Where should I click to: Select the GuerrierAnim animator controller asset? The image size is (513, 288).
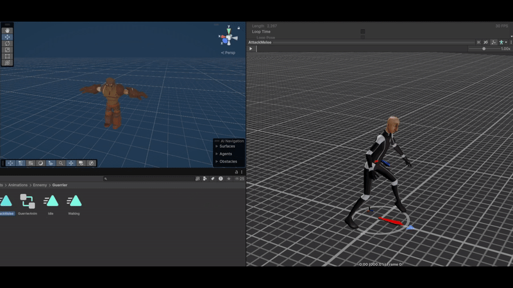pyautogui.click(x=28, y=204)
